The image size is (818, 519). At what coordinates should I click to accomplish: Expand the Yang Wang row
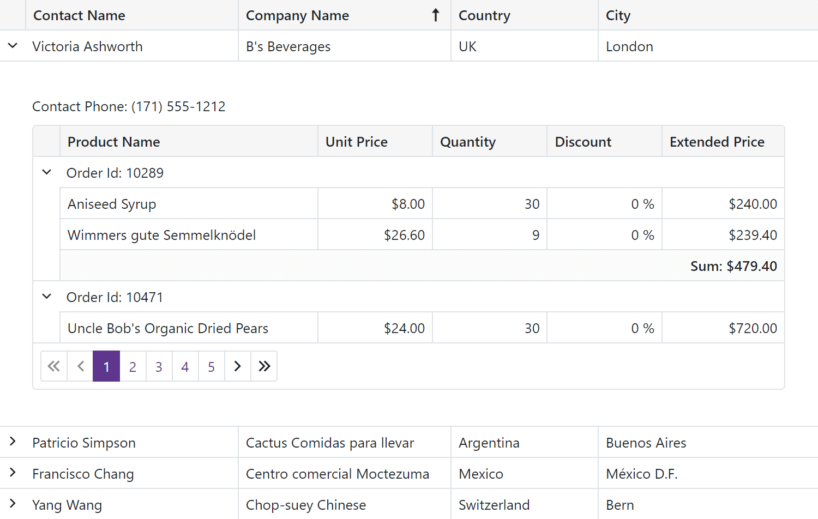pyautogui.click(x=13, y=504)
